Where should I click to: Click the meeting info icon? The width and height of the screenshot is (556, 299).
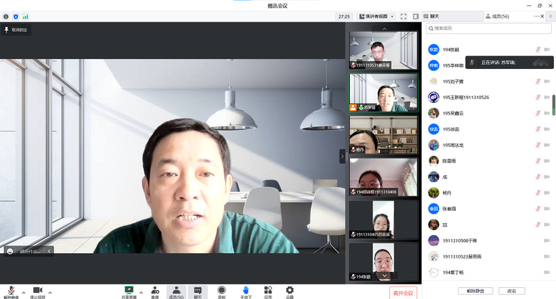tap(6, 16)
